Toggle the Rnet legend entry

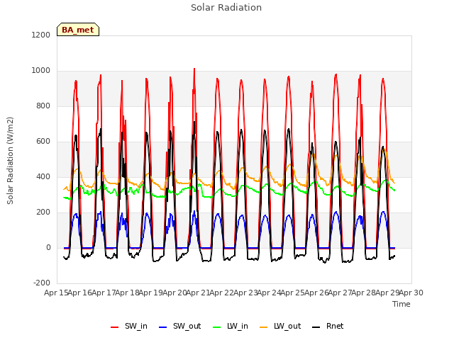click(x=328, y=326)
